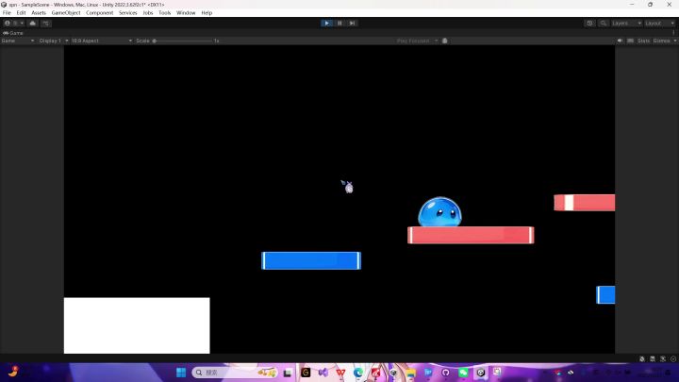The width and height of the screenshot is (679, 382).
Task: Open the 16:9 Aspect ratio dropdown
Action: coord(102,41)
